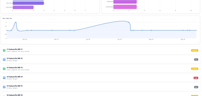202x96 pixels.
Task: Click 'Looks complete and well-tested' under MR #3
Action: click(18, 70)
